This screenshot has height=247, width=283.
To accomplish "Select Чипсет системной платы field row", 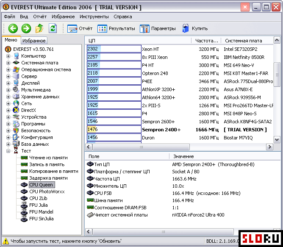I will [183, 215].
